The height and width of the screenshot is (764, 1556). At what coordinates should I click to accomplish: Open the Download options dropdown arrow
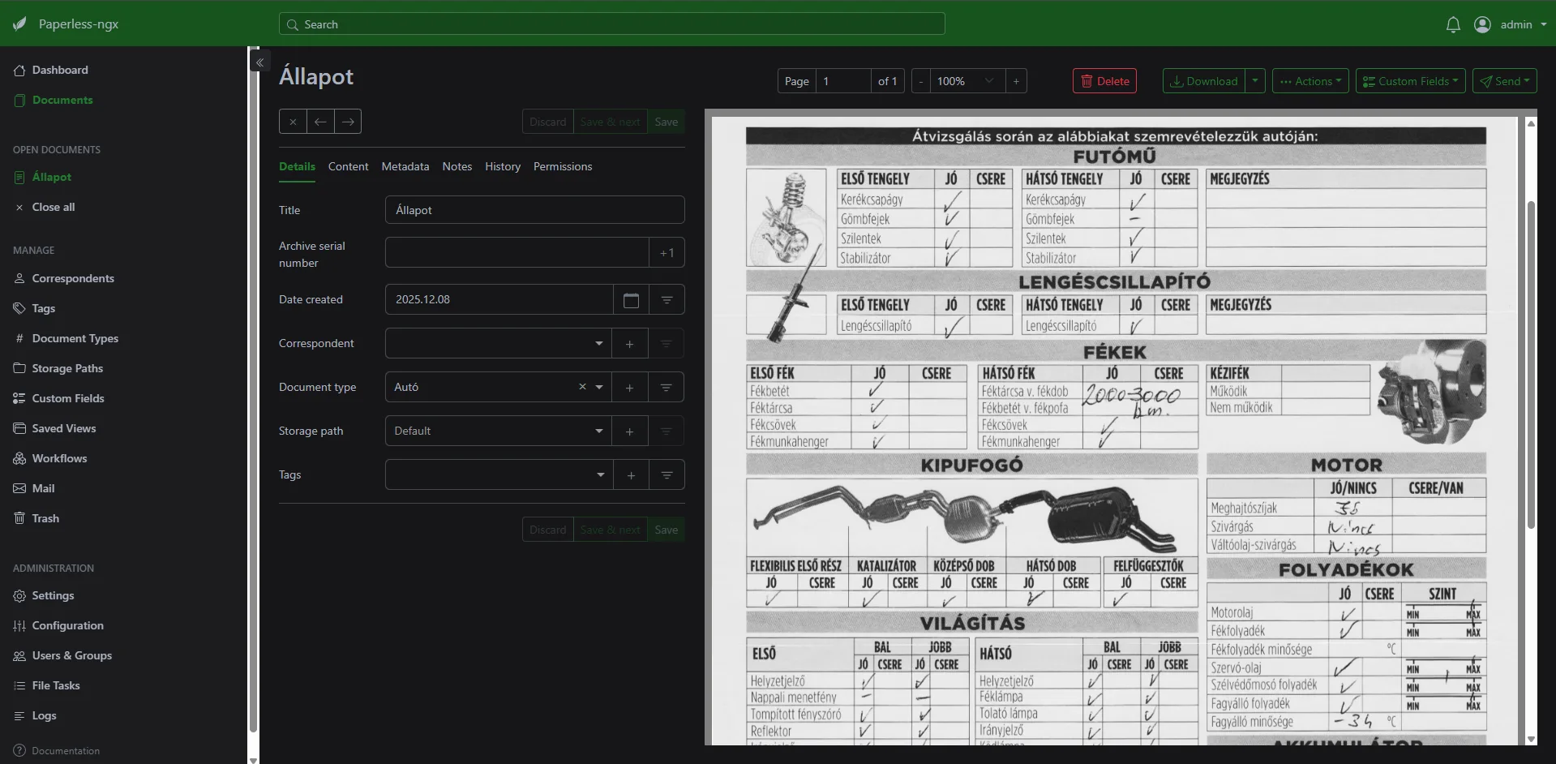1255,81
